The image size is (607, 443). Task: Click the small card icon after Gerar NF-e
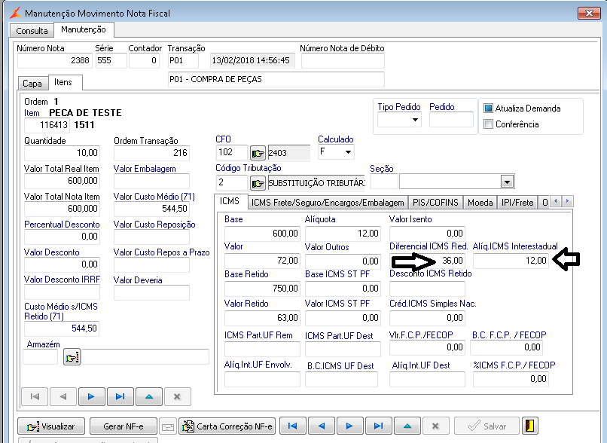[x=167, y=426]
